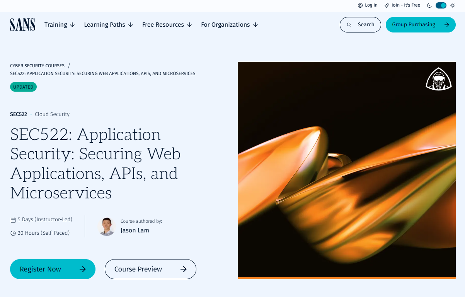
Task: Open the For Organizations menu
Action: point(229,25)
